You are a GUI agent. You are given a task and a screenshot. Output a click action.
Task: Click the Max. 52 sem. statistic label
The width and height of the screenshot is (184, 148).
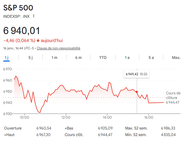point(136,128)
